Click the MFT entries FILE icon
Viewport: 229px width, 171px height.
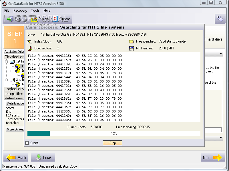click(x=131, y=48)
